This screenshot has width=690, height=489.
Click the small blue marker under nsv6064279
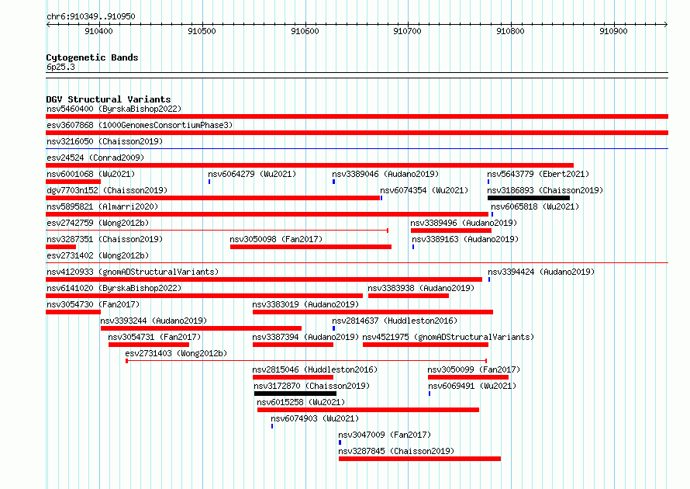(x=209, y=182)
